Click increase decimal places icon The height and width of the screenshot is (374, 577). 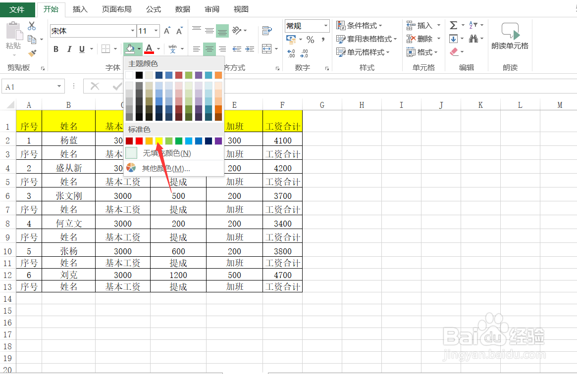tap(291, 53)
